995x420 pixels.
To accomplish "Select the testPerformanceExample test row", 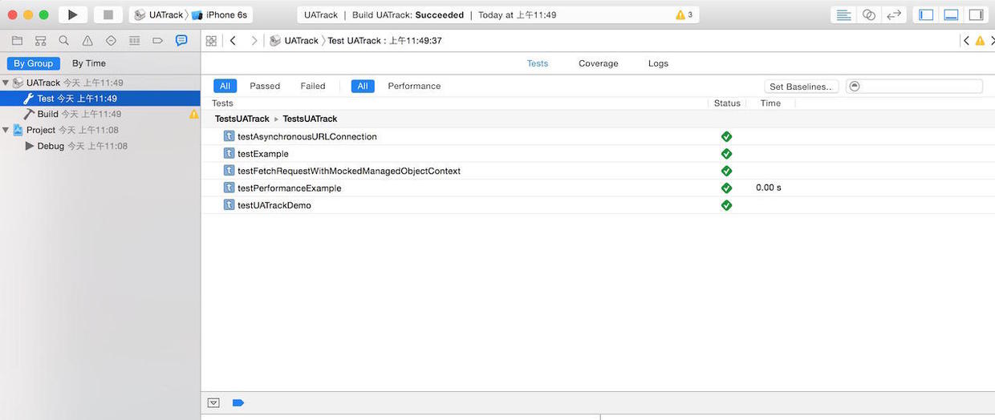I will (x=598, y=188).
